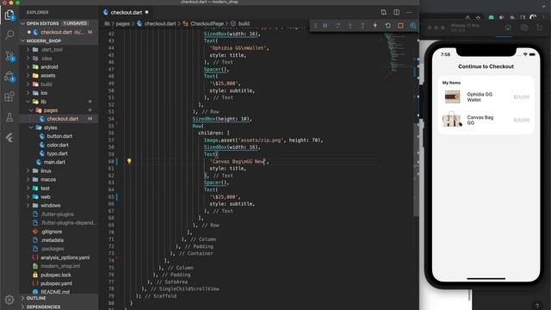Open source control changes for the editor
Image resolution: width=551 pixels, height=310 pixels.
click(x=383, y=12)
